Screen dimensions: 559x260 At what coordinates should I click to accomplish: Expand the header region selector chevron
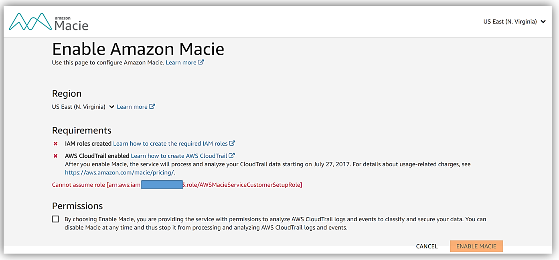coord(543,22)
